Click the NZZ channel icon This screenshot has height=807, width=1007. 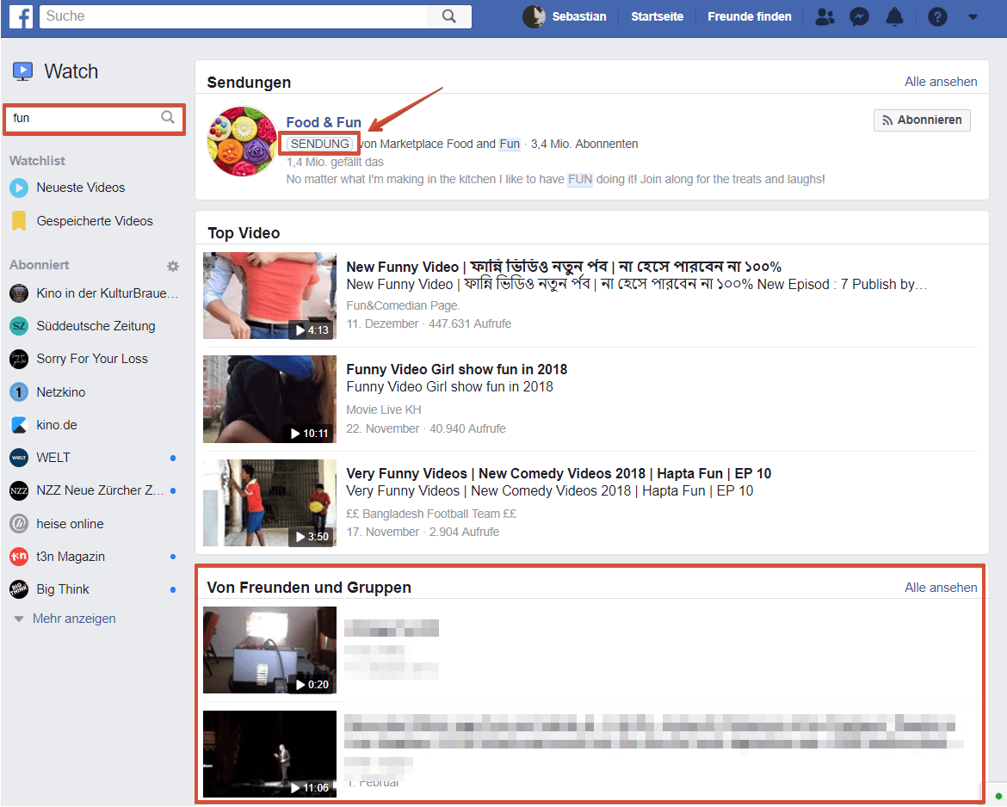(x=19, y=490)
